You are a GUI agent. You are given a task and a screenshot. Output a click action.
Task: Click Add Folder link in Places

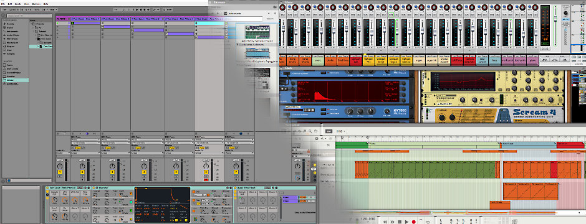12,84
